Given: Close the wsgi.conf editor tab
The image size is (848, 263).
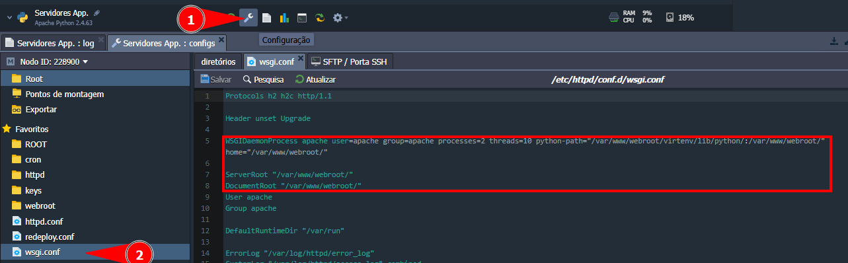Looking at the screenshot, I should pos(301,59).
